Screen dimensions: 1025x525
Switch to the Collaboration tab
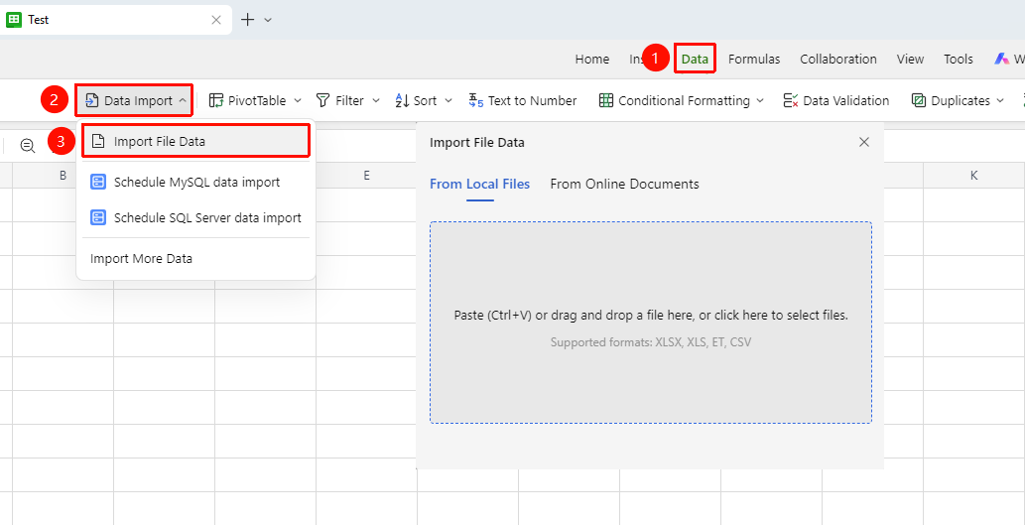(838, 59)
